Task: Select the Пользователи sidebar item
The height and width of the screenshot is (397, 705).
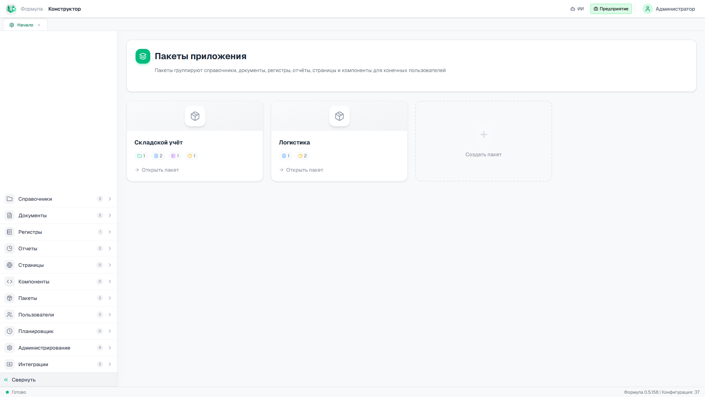Action: 58,315
